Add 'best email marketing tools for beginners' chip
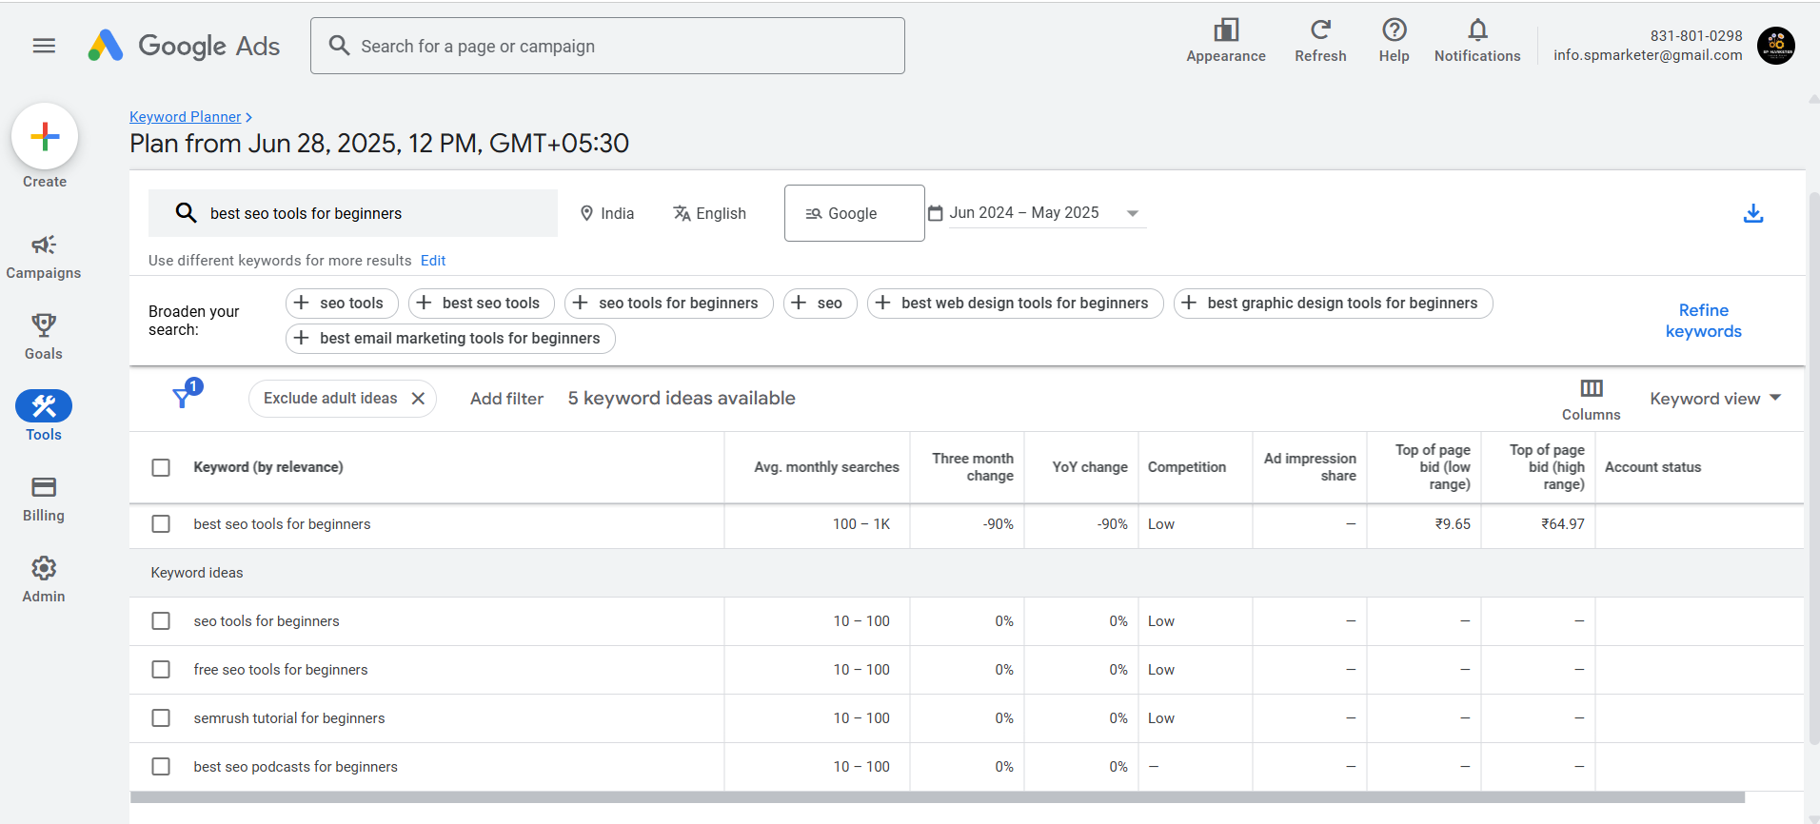Image resolution: width=1820 pixels, height=824 pixels. [450, 338]
